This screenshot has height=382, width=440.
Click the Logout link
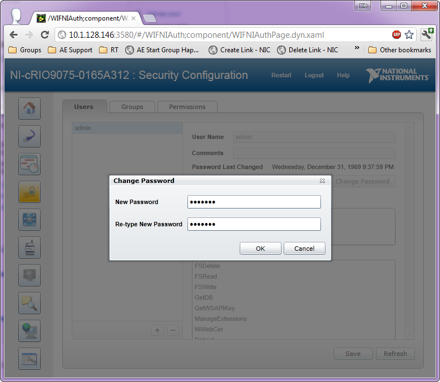click(314, 75)
